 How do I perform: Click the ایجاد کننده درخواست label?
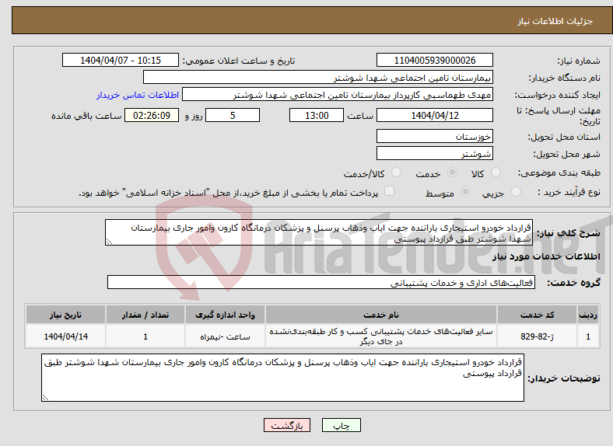click(x=557, y=95)
